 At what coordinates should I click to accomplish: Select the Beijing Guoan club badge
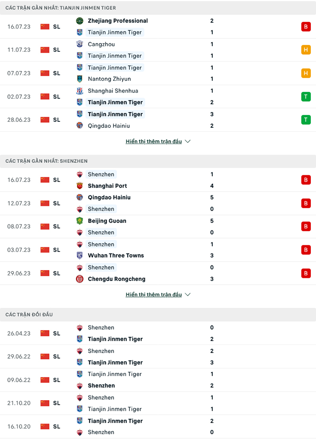point(79,221)
